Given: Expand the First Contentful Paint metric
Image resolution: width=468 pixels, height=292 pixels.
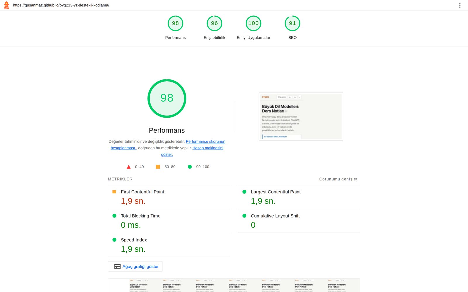Looking at the screenshot, I should click(169, 197).
